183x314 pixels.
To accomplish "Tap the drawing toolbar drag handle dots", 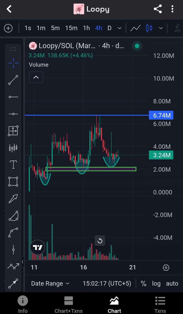I will point(13,49).
